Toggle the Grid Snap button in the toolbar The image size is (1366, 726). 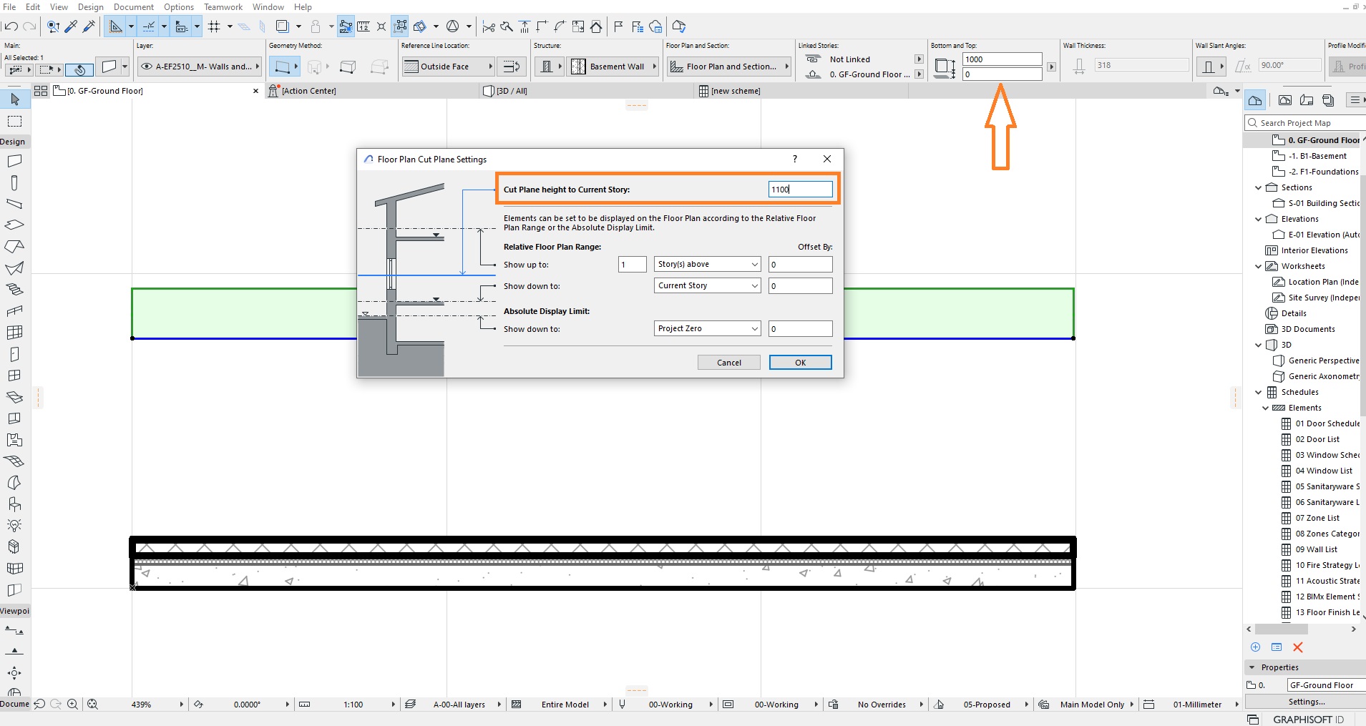(x=214, y=27)
